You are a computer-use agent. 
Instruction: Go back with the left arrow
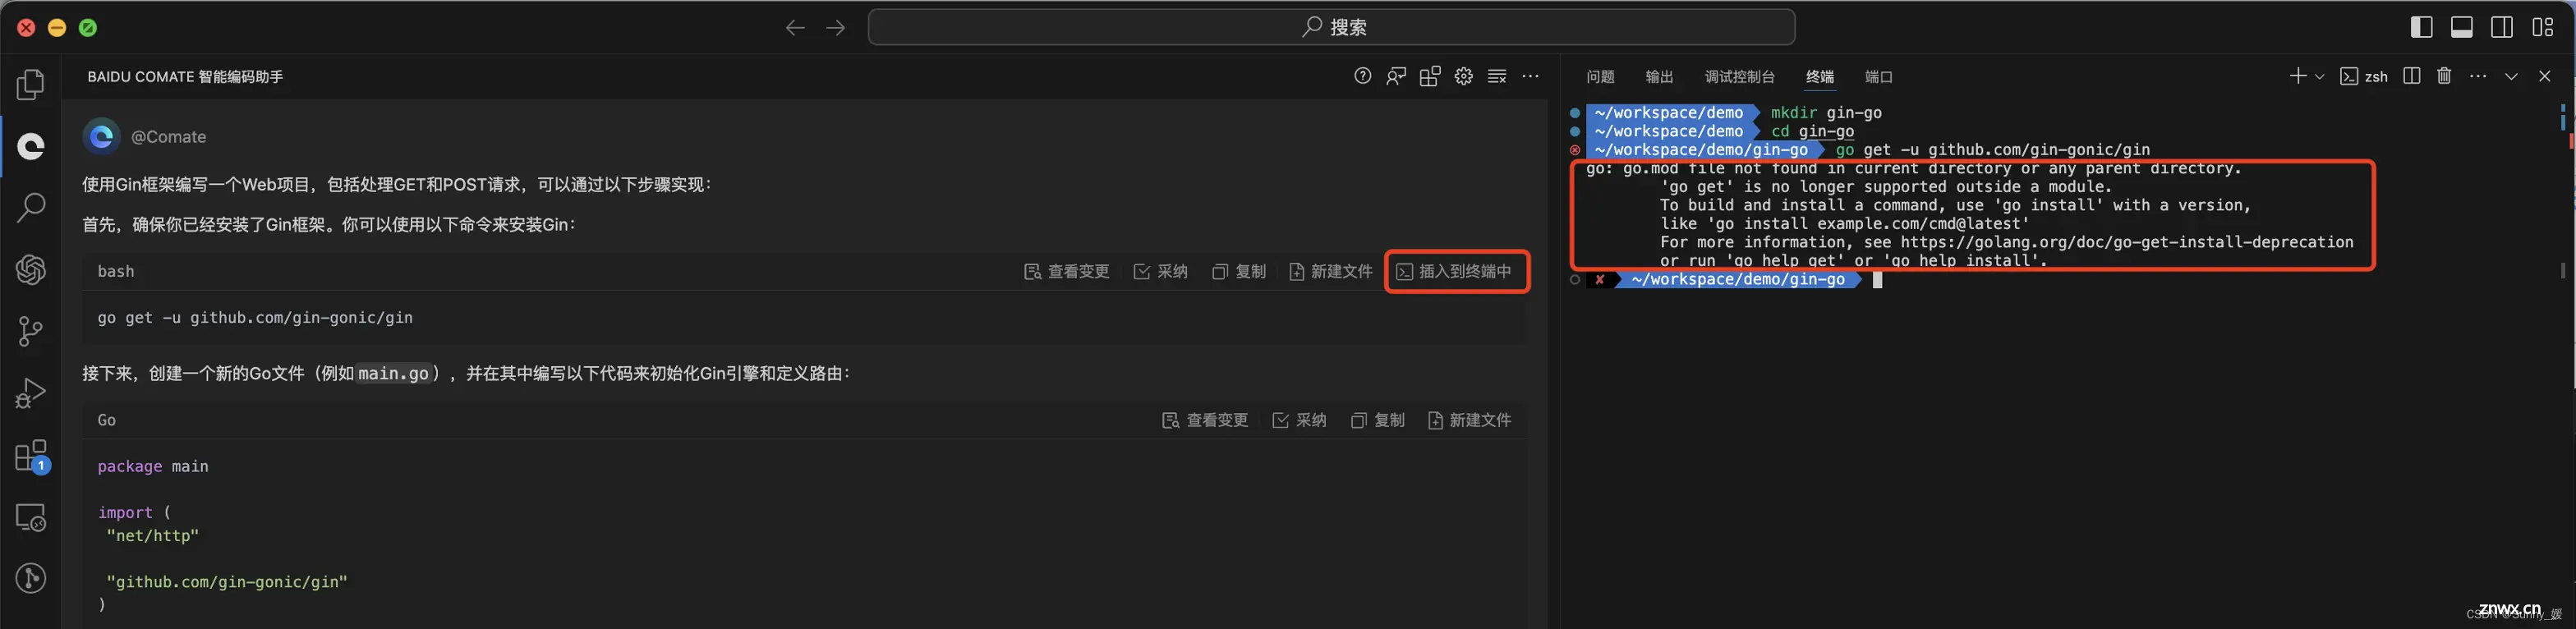point(795,27)
